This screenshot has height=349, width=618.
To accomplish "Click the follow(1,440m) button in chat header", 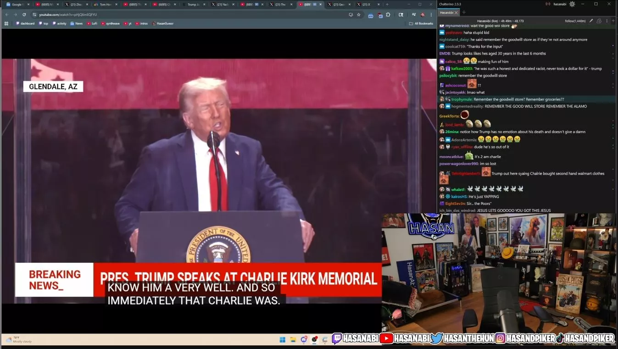I will point(575,21).
